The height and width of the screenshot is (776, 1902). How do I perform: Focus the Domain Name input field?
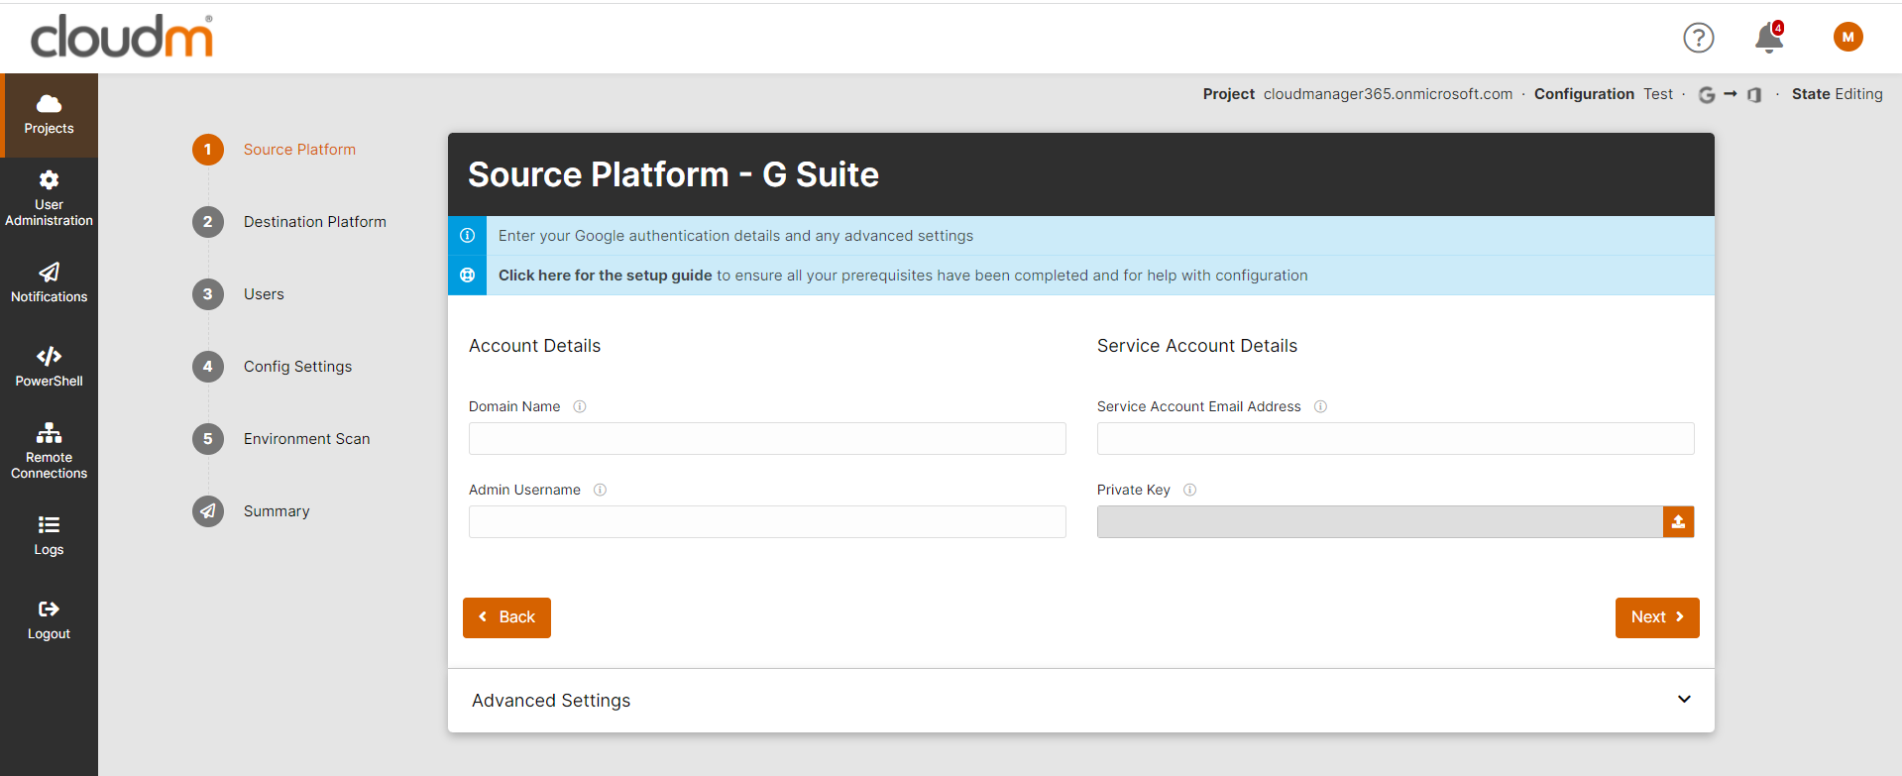pyautogui.click(x=767, y=439)
